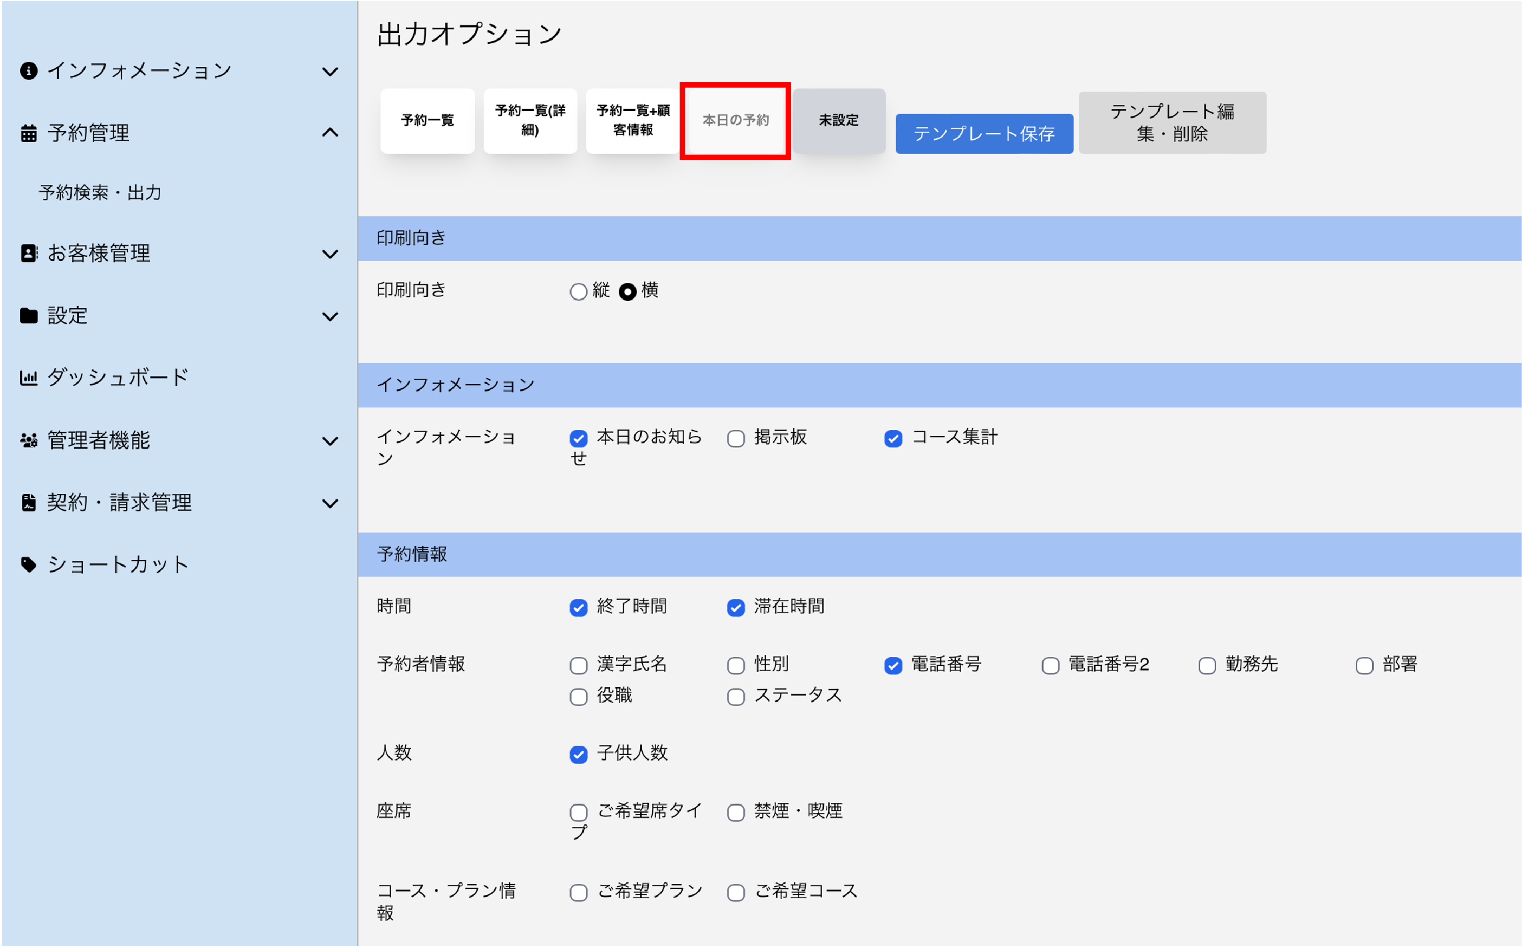Click the 座席 row label

394,811
